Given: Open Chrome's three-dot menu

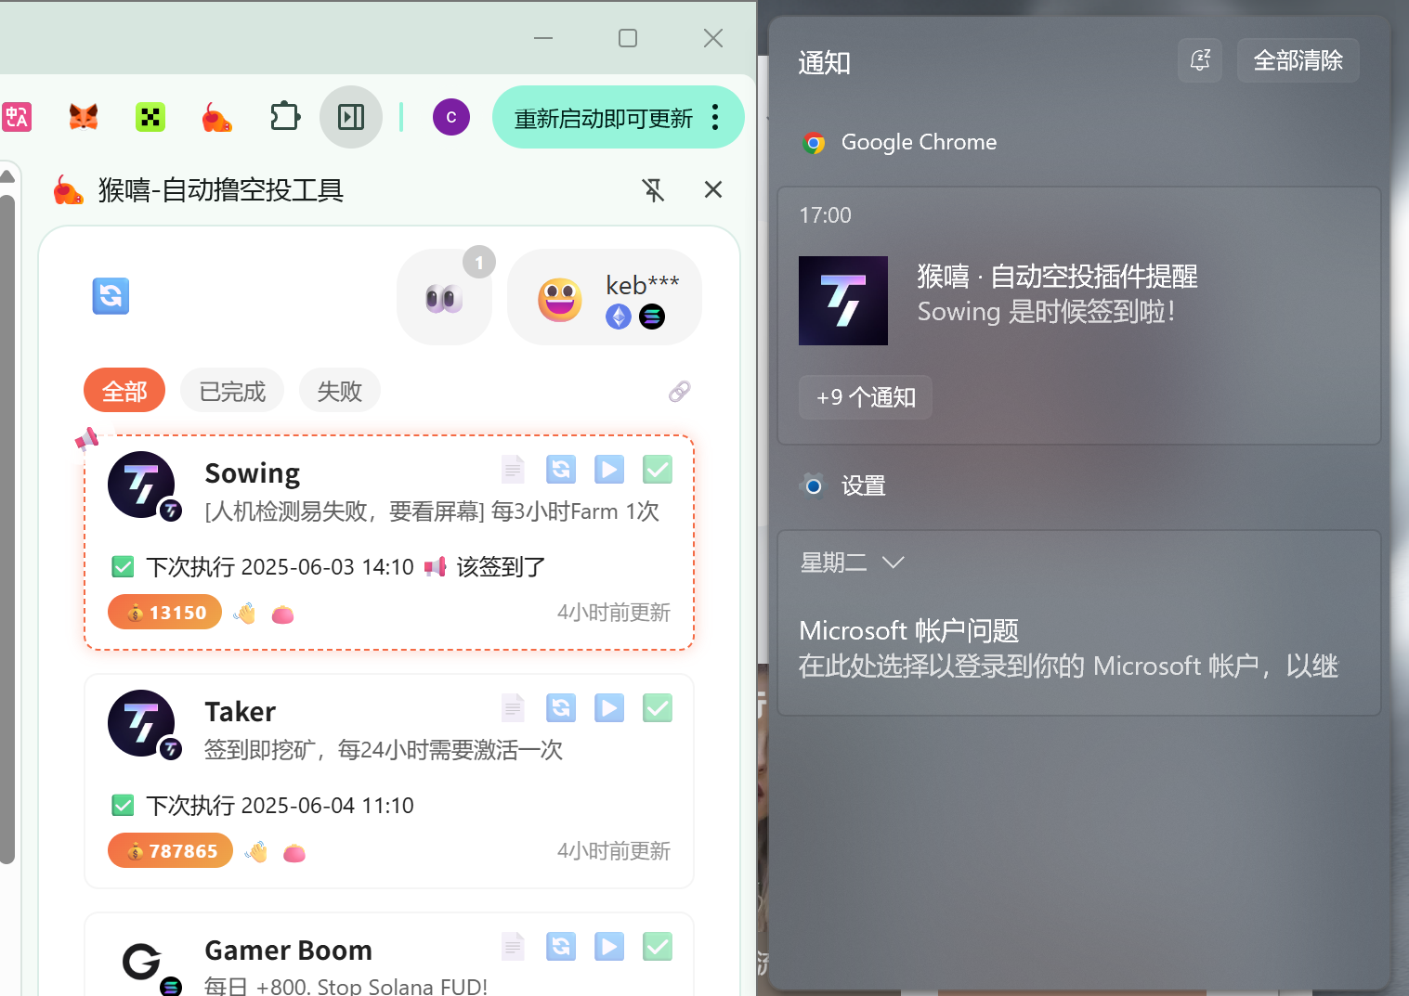Looking at the screenshot, I should 715,117.
